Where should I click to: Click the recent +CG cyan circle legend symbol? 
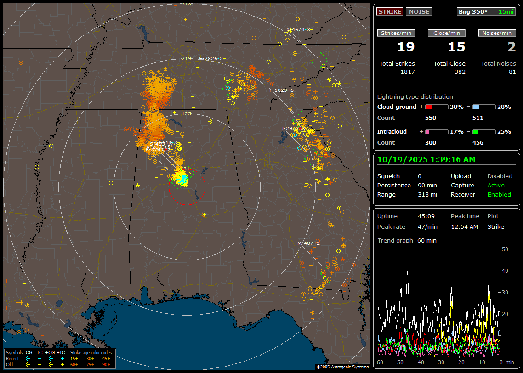tap(51, 358)
